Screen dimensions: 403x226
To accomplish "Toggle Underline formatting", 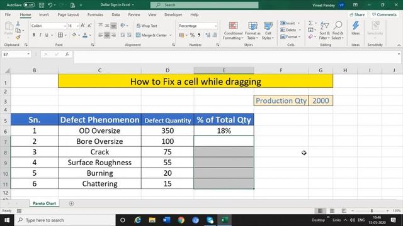I will [x=47, y=35].
